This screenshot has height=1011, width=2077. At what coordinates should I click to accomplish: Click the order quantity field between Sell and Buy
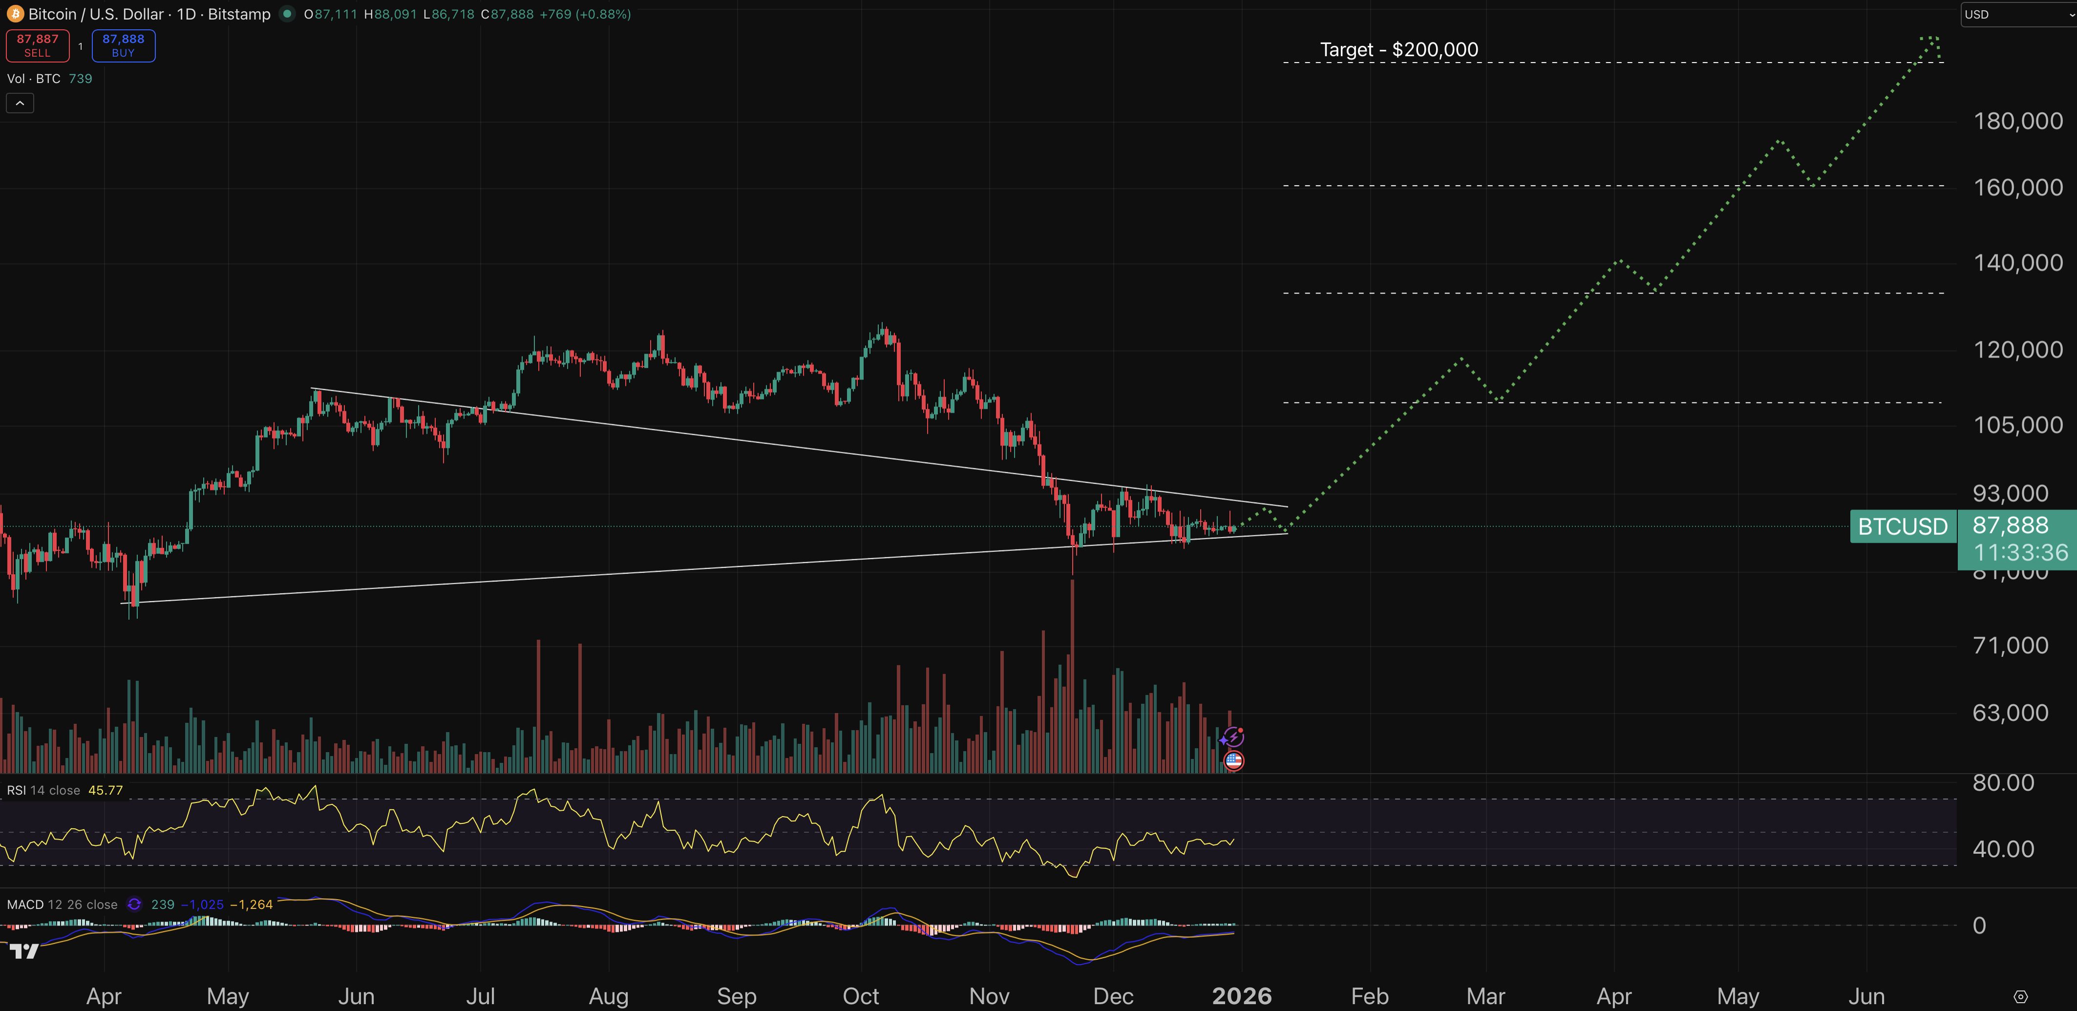point(80,45)
